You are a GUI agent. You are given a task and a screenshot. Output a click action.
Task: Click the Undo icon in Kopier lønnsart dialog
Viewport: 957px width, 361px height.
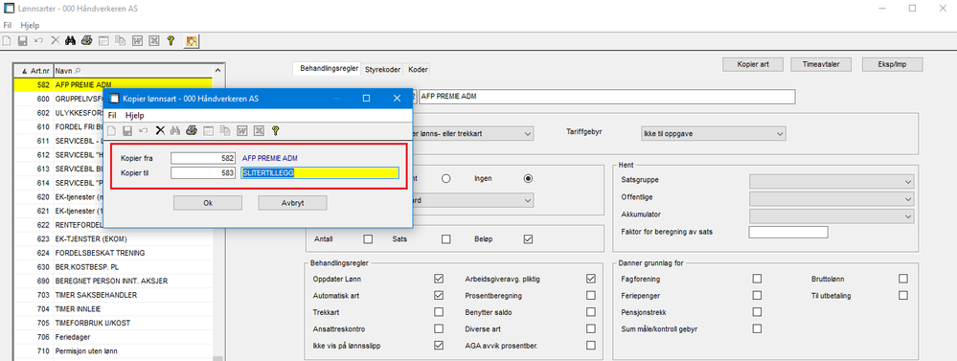click(144, 130)
